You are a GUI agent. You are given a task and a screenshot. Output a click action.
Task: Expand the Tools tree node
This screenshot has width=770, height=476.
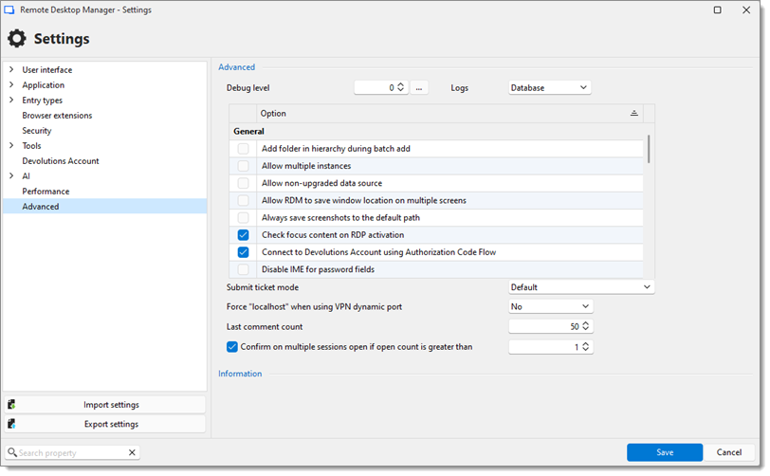11,145
